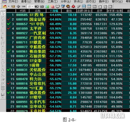This screenshot has height=122, width=130.
Task: Click the open book icon in toolbar
Action: (x=58, y=6)
